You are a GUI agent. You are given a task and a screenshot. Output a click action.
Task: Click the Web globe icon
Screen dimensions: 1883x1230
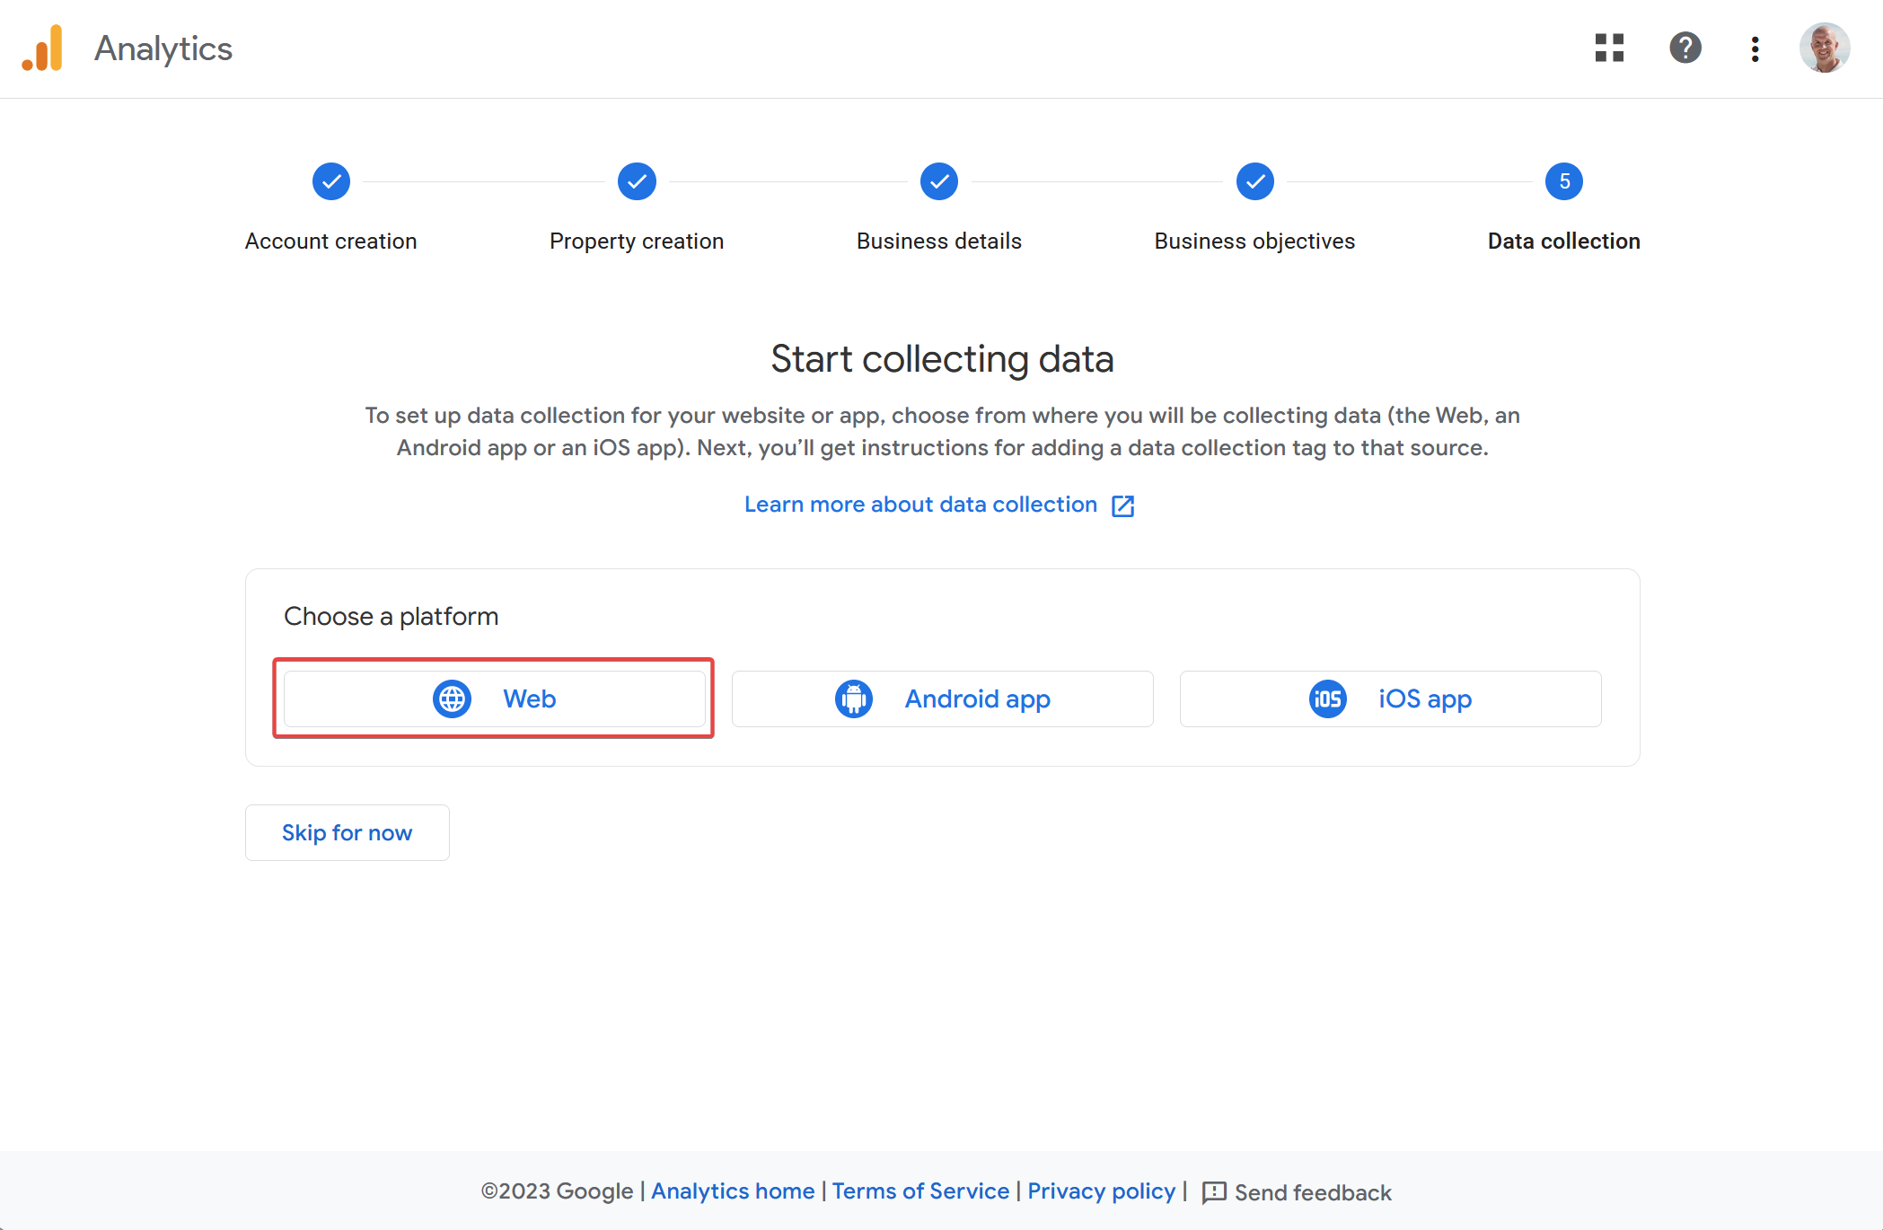click(x=452, y=699)
